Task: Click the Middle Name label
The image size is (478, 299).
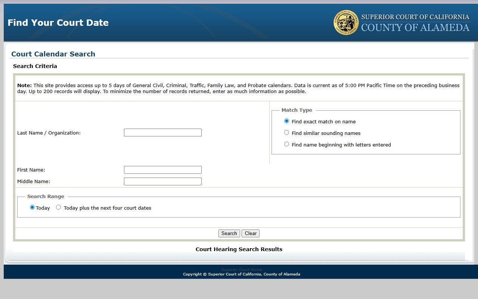Action: pos(34,182)
